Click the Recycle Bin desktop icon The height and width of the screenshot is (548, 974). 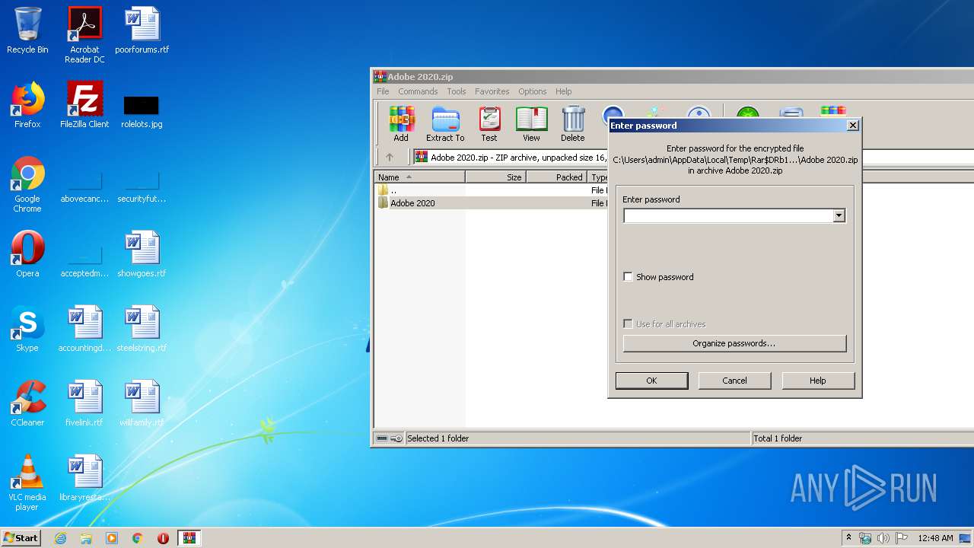pyautogui.click(x=27, y=30)
